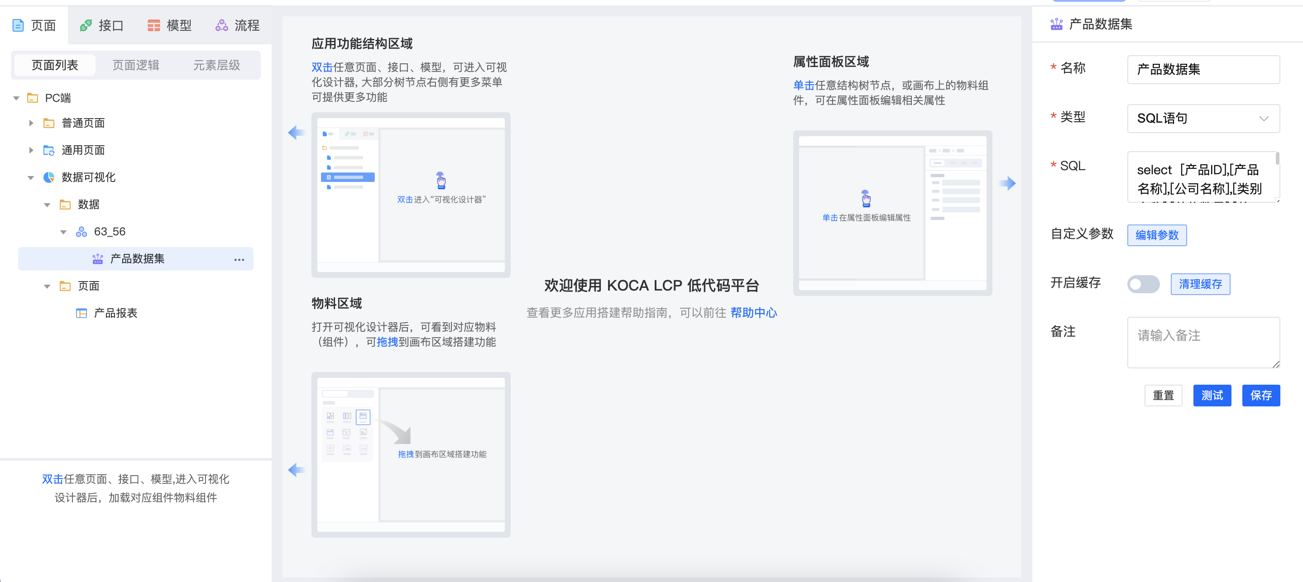The width and height of the screenshot is (1303, 582).
Task: Select the 产品报表 page in tree
Action: (x=115, y=313)
